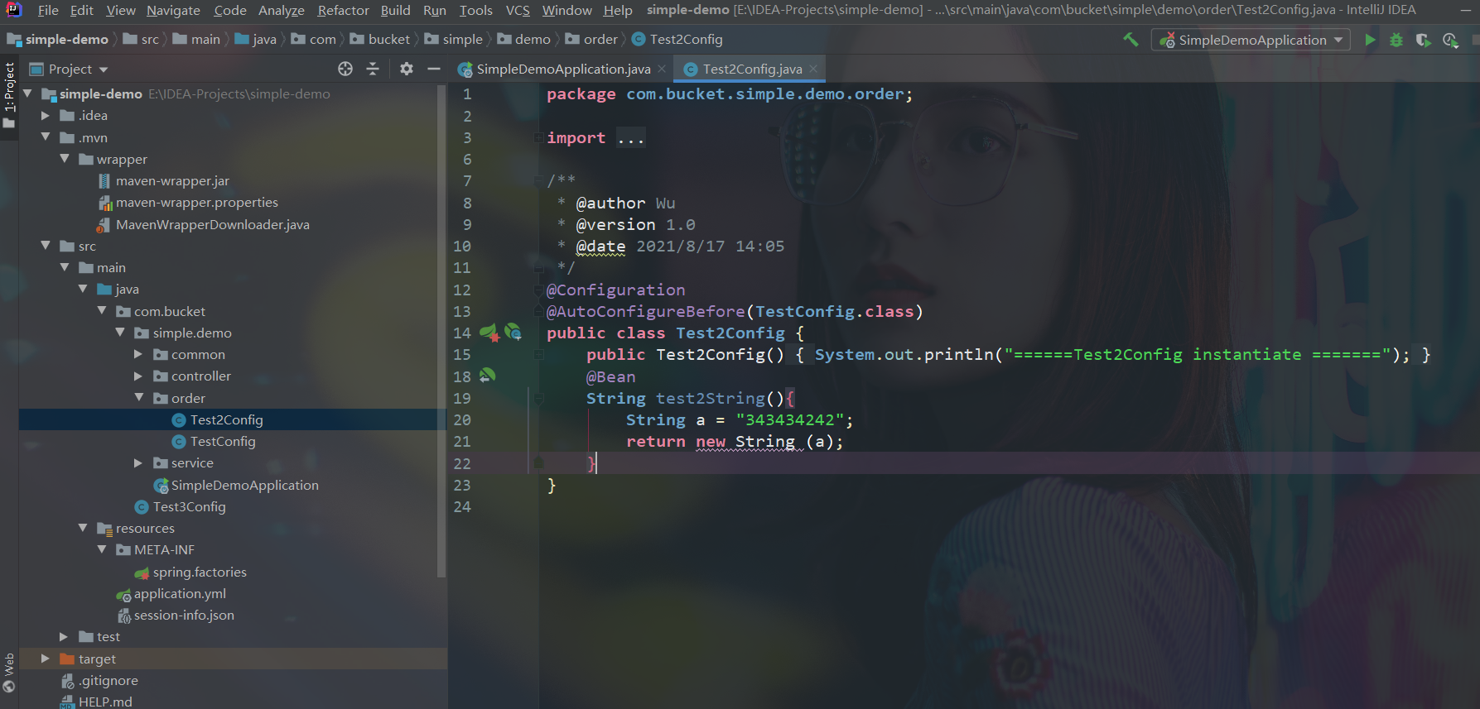Click Collapse All icon in Project panel
Viewport: 1480px width, 709px height.
pyautogui.click(x=373, y=69)
